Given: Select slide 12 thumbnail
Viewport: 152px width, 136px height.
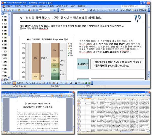Looking at the screenshot, I should tap(6, 55).
